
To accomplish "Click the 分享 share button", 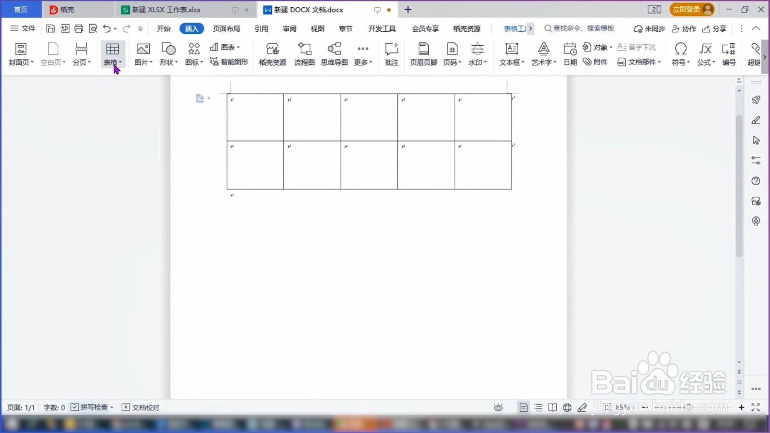I will tap(714, 29).
